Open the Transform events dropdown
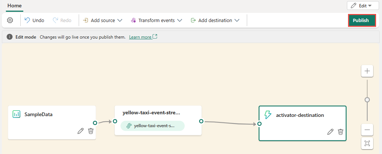 tap(156, 21)
